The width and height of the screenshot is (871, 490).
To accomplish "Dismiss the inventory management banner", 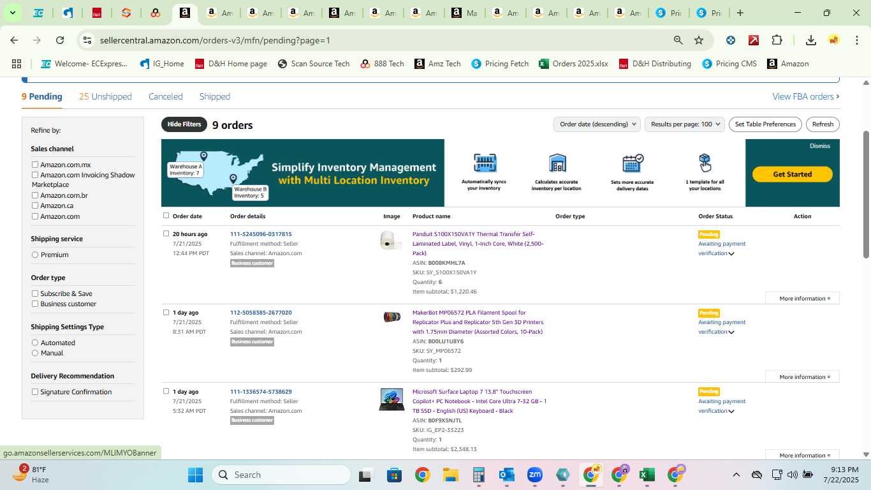I will (x=820, y=146).
